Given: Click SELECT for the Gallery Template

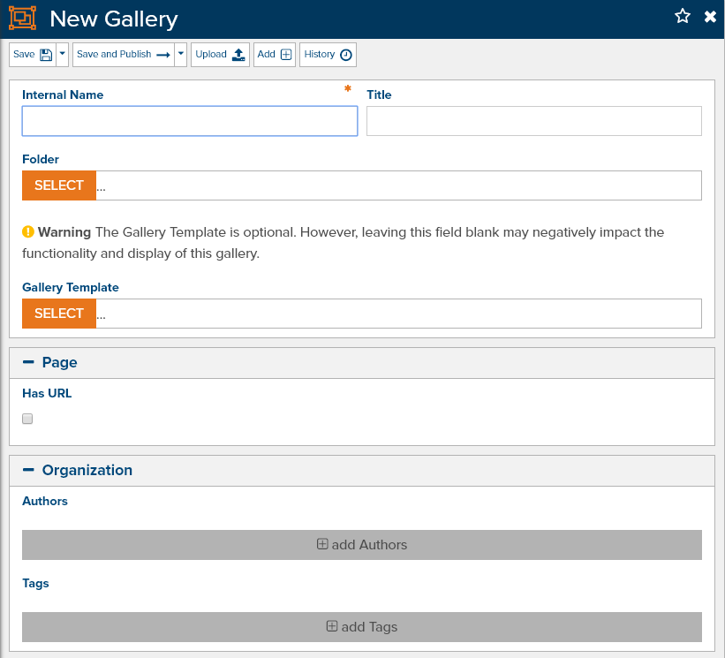Looking at the screenshot, I should pos(59,314).
